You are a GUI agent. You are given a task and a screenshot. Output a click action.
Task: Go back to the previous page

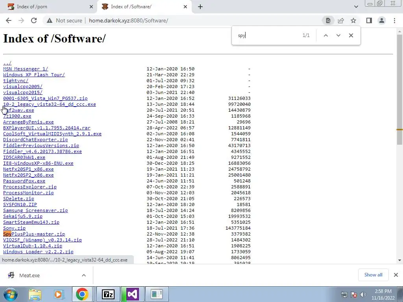(9, 20)
